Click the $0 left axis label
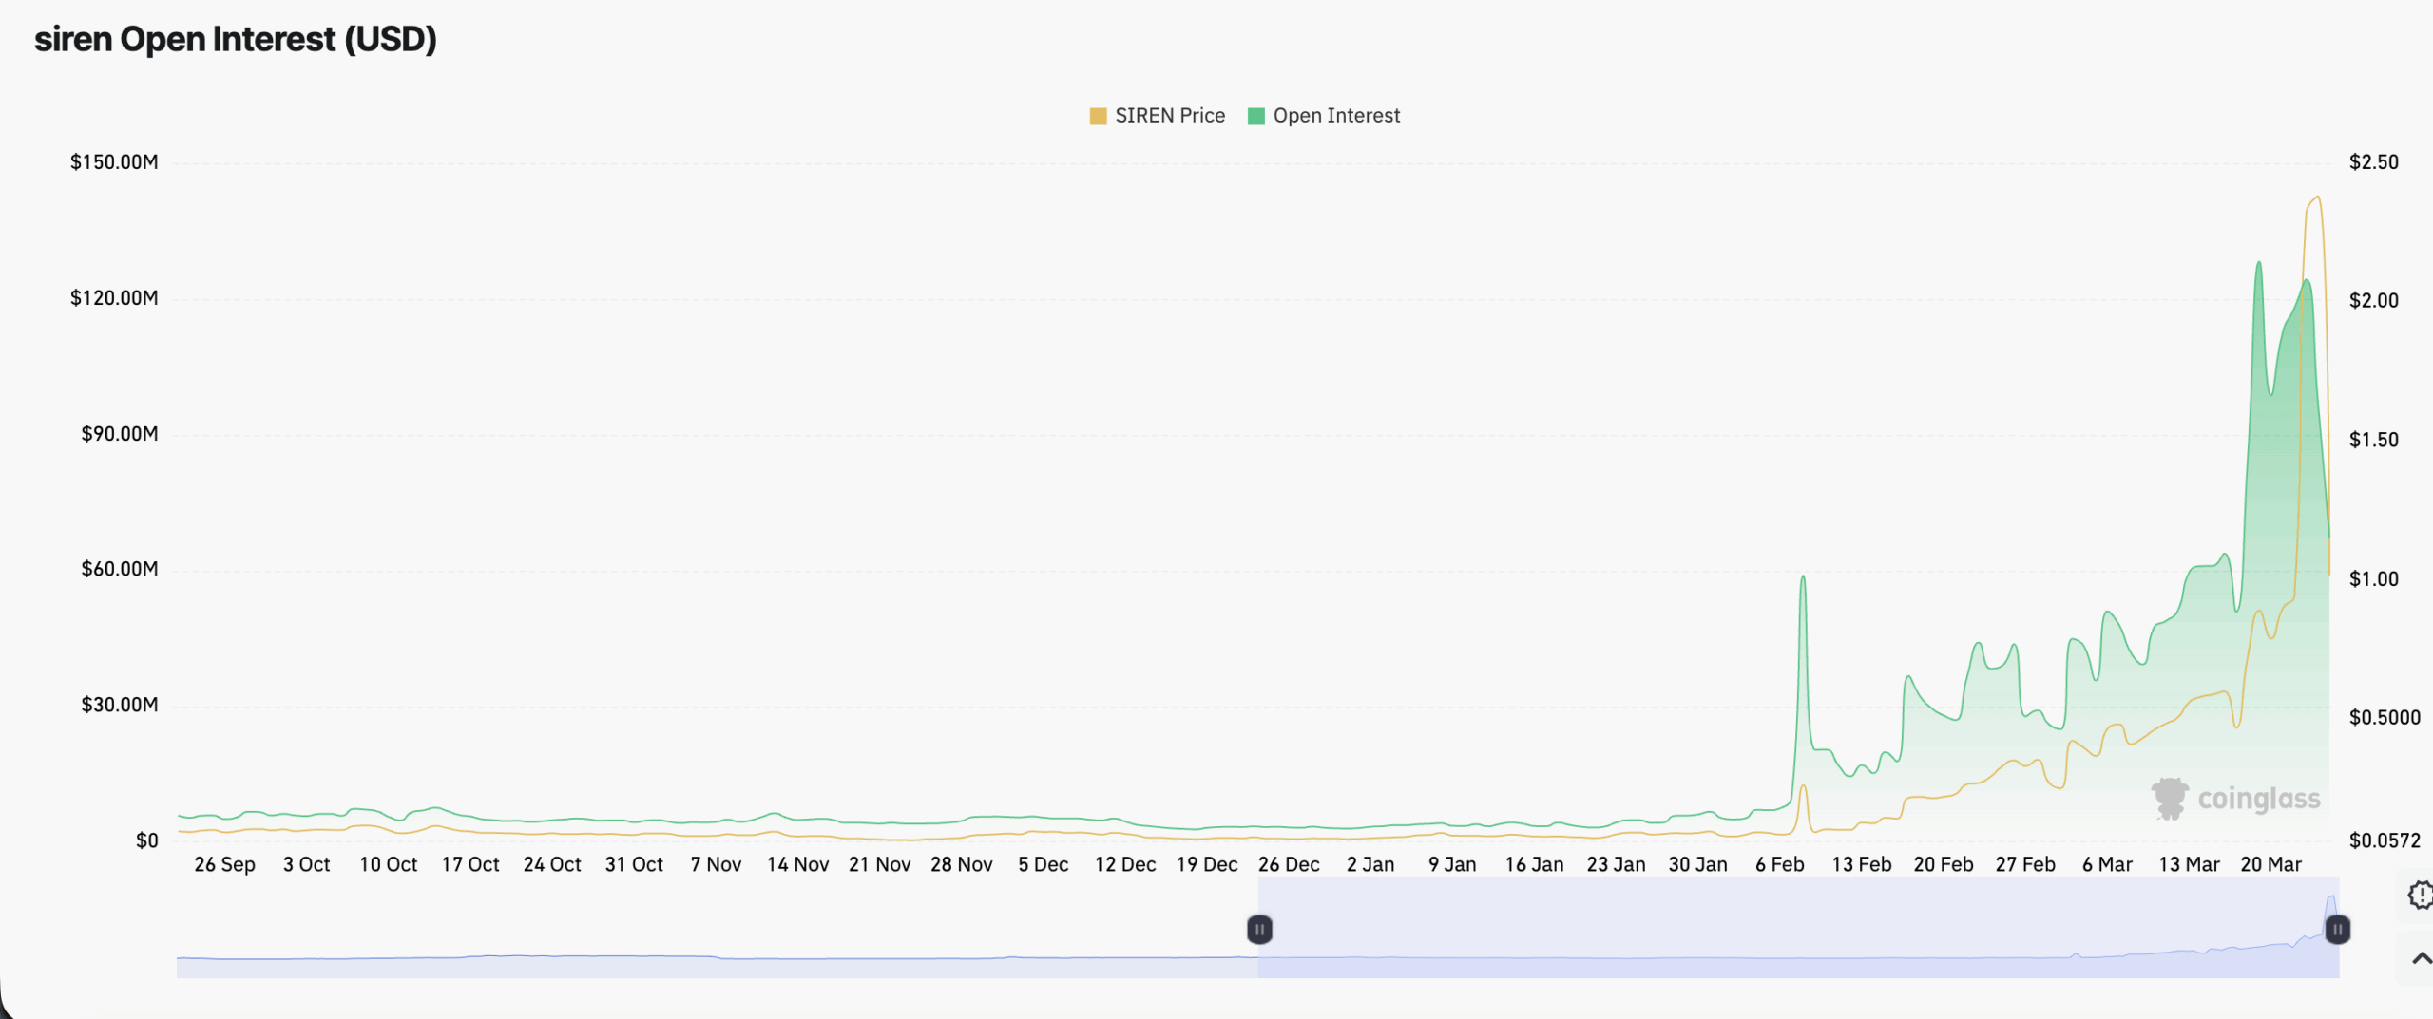 point(147,840)
